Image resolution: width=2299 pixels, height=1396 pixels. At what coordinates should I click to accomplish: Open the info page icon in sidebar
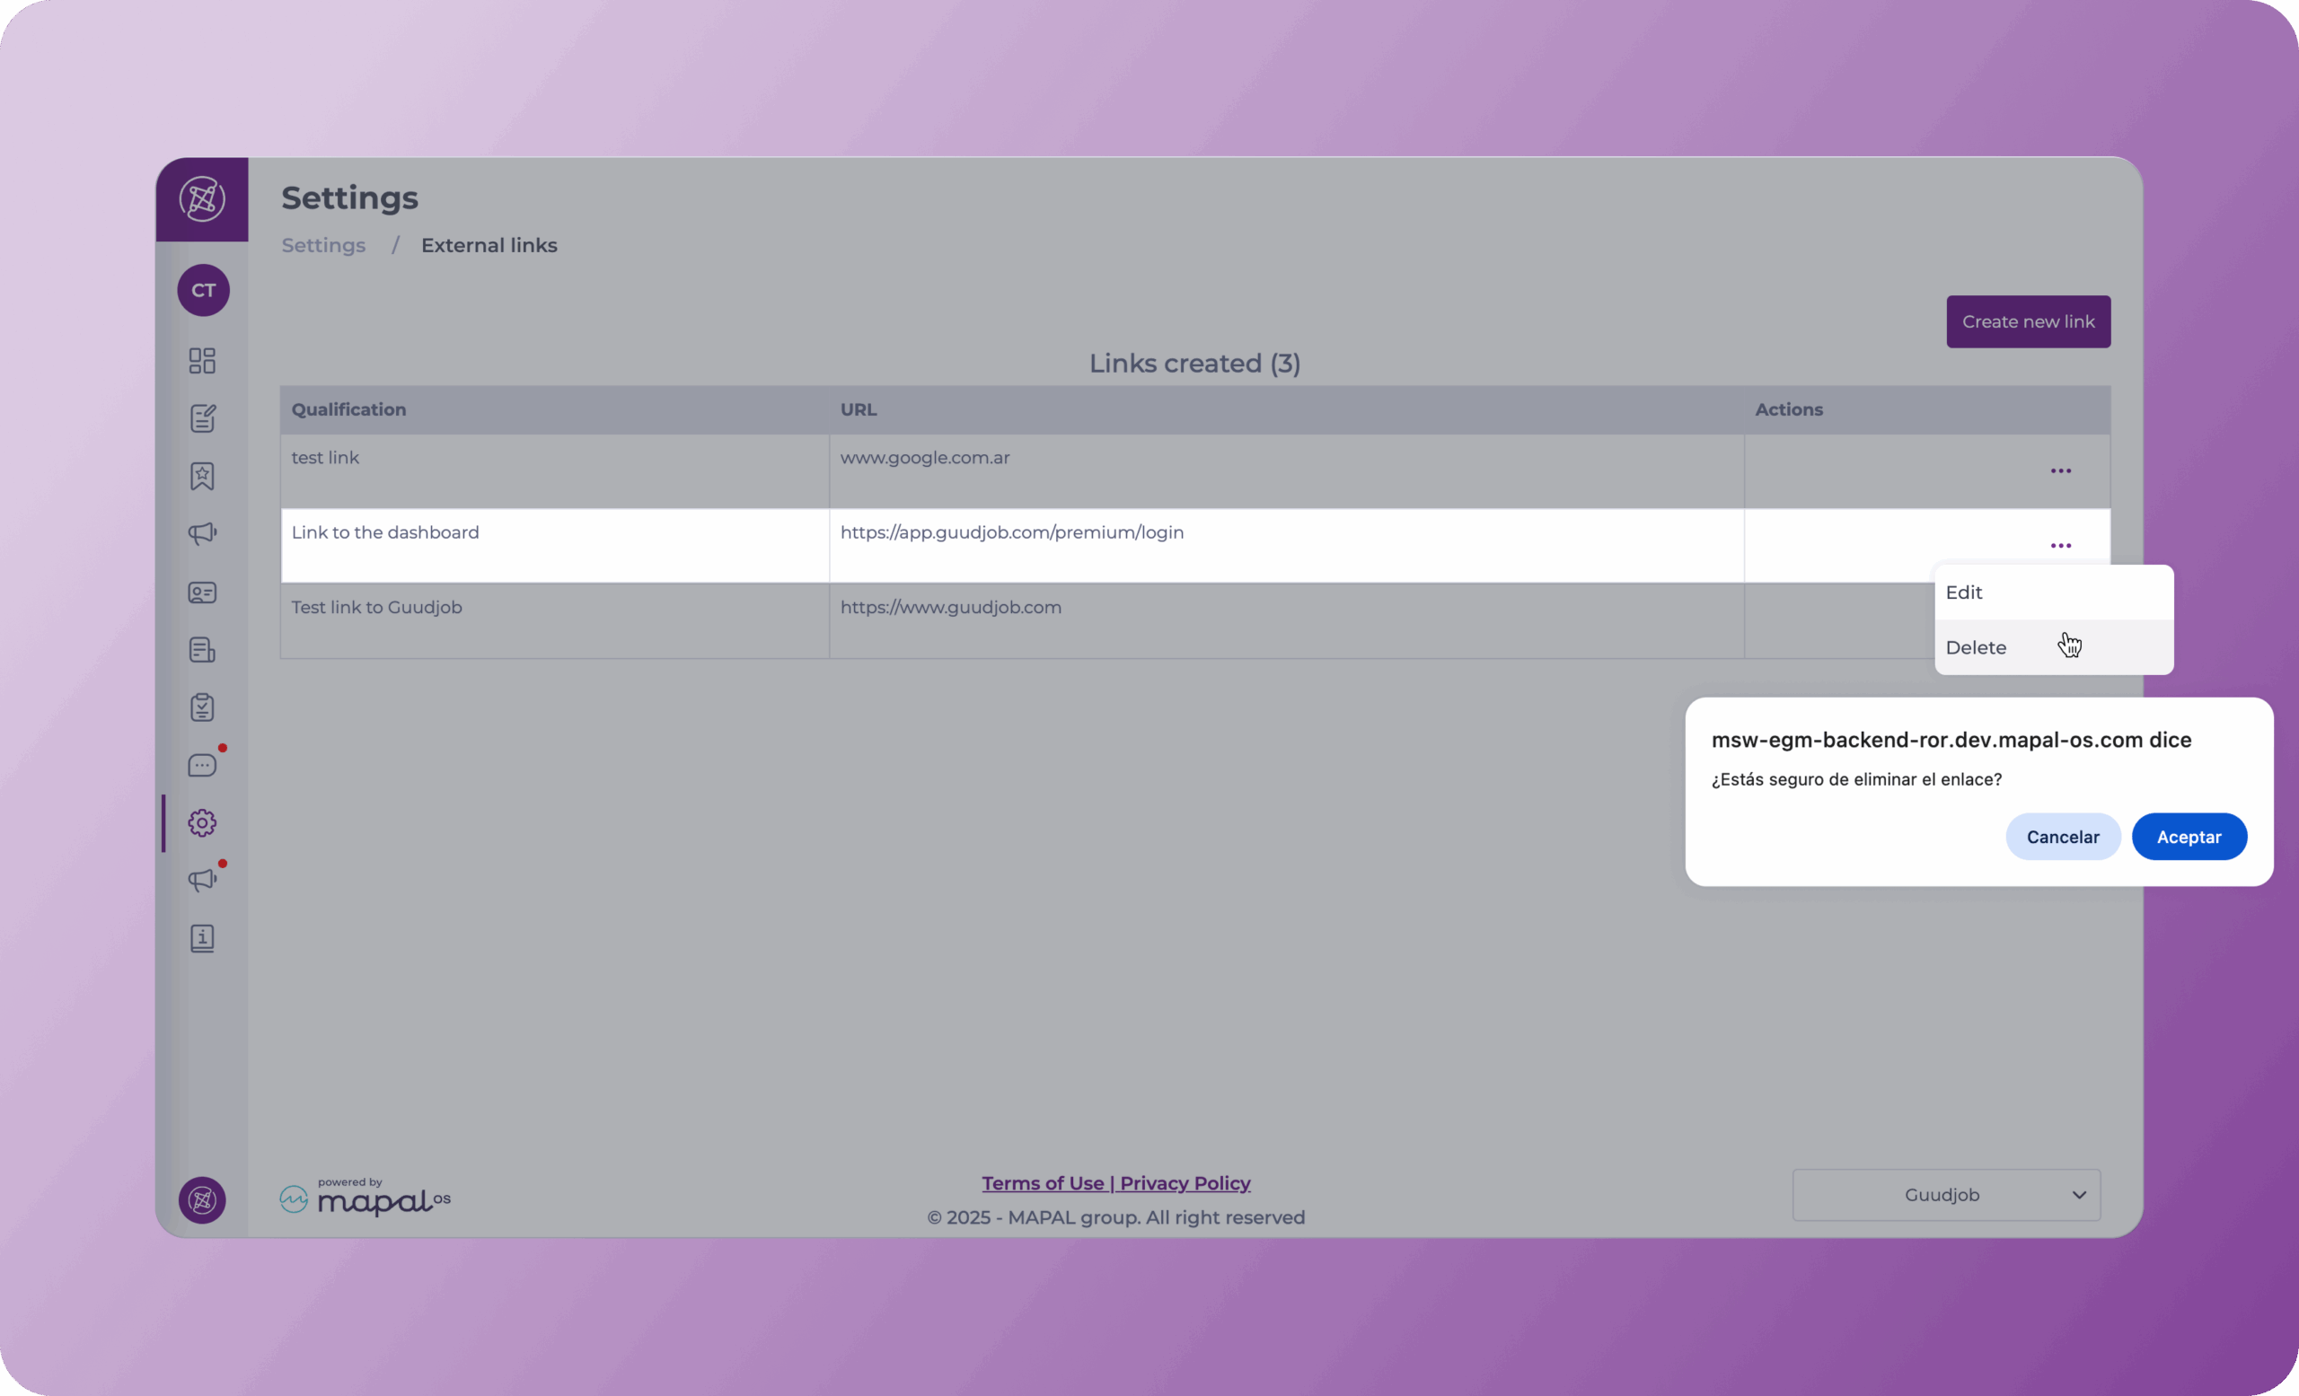[x=202, y=938]
